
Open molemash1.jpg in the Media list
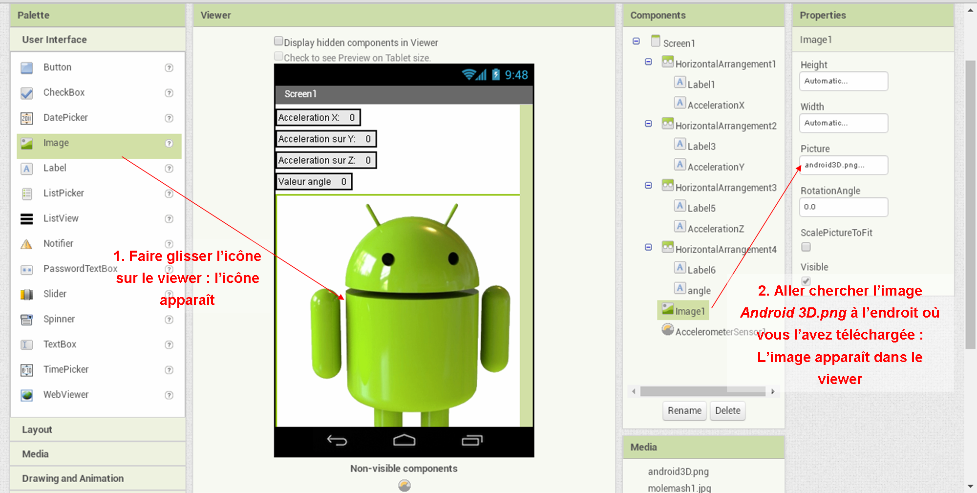point(679,488)
